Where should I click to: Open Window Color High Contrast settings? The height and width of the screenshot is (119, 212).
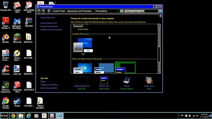tap(104, 81)
